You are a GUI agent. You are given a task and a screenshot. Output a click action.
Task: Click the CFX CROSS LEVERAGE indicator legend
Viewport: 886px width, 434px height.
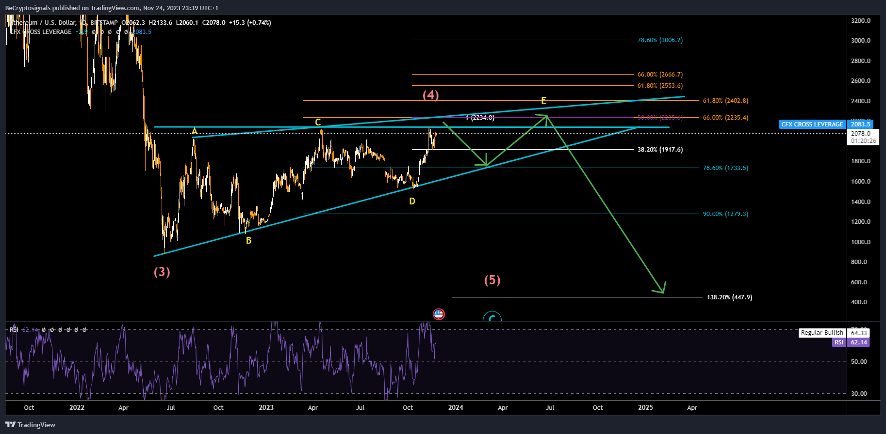coord(41,31)
